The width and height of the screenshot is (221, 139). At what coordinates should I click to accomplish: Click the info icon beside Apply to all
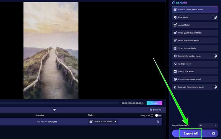152,116
